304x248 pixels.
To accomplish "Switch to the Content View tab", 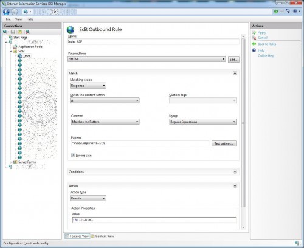I will click(x=102, y=236).
